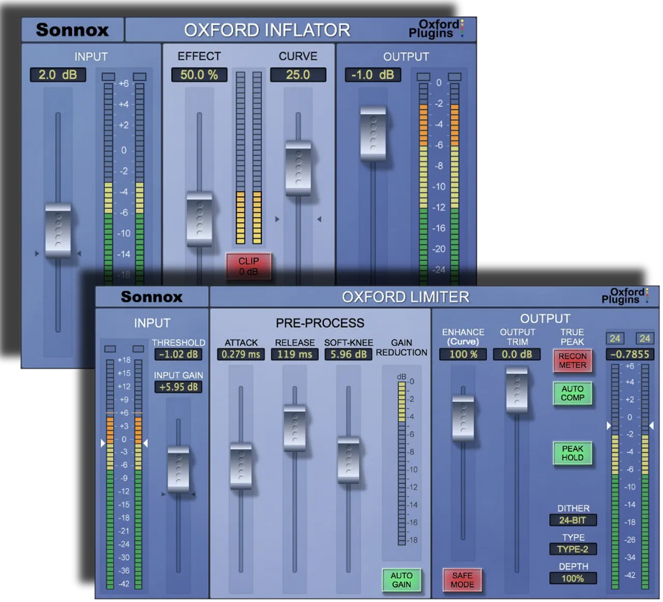Open the DITHER 24-BIT selector
The width and height of the screenshot is (663, 602).
point(573,520)
